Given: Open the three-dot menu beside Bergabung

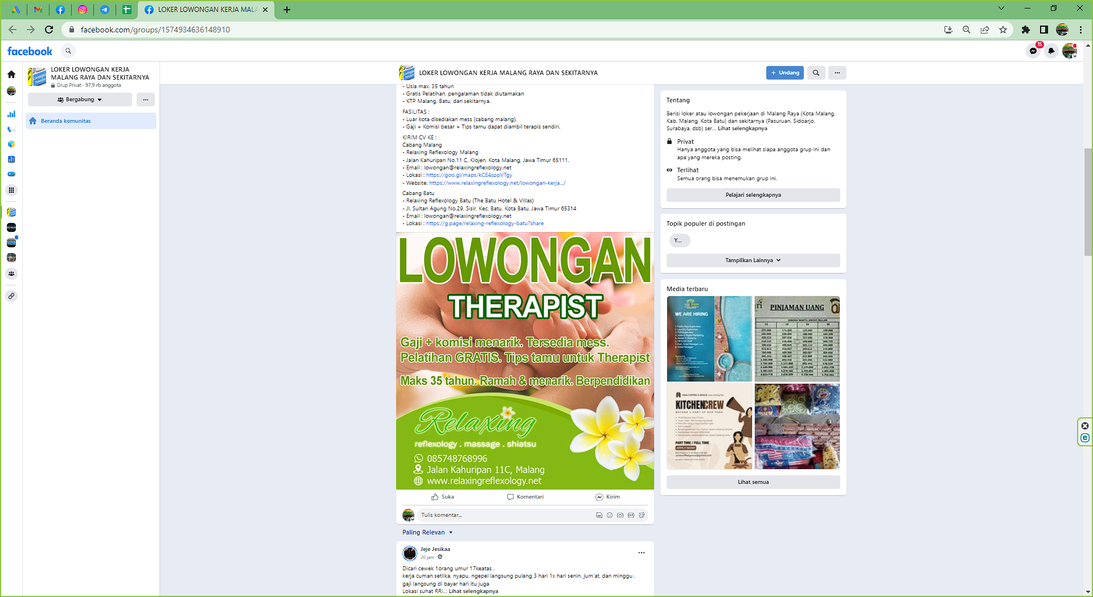Looking at the screenshot, I should (x=146, y=100).
